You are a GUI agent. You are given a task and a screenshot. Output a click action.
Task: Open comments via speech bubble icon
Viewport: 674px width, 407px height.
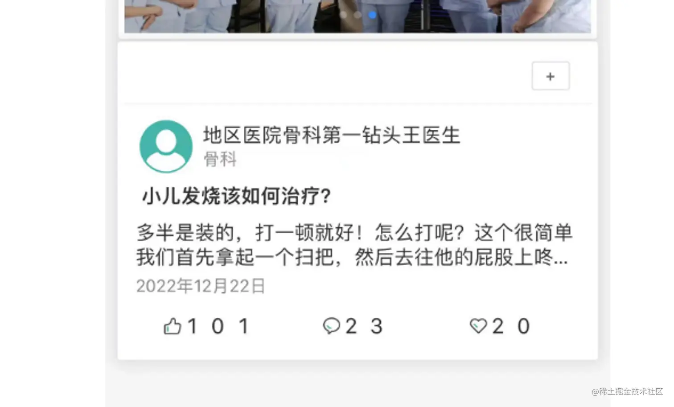[x=331, y=326]
